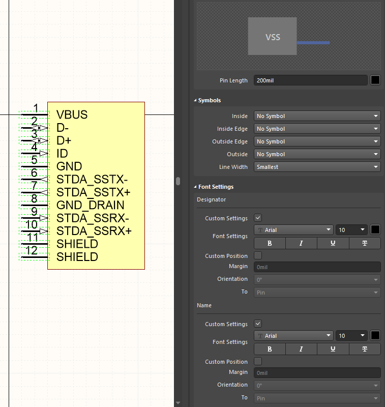The height and width of the screenshot is (407, 385).
Task: Select pin 3 D+ in schematic
Action: [x=35, y=141]
